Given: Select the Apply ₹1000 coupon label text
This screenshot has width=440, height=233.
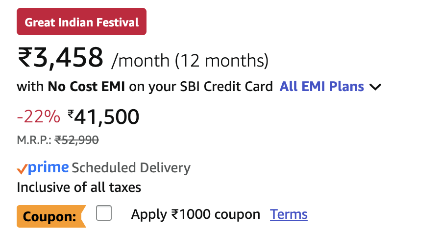Looking at the screenshot, I should [196, 214].
